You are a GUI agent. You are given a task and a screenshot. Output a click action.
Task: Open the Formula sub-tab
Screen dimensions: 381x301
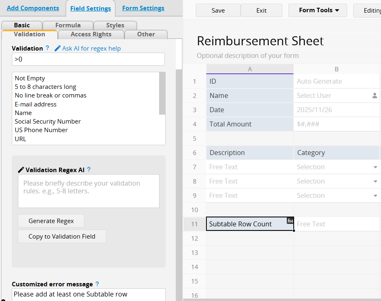click(x=68, y=25)
